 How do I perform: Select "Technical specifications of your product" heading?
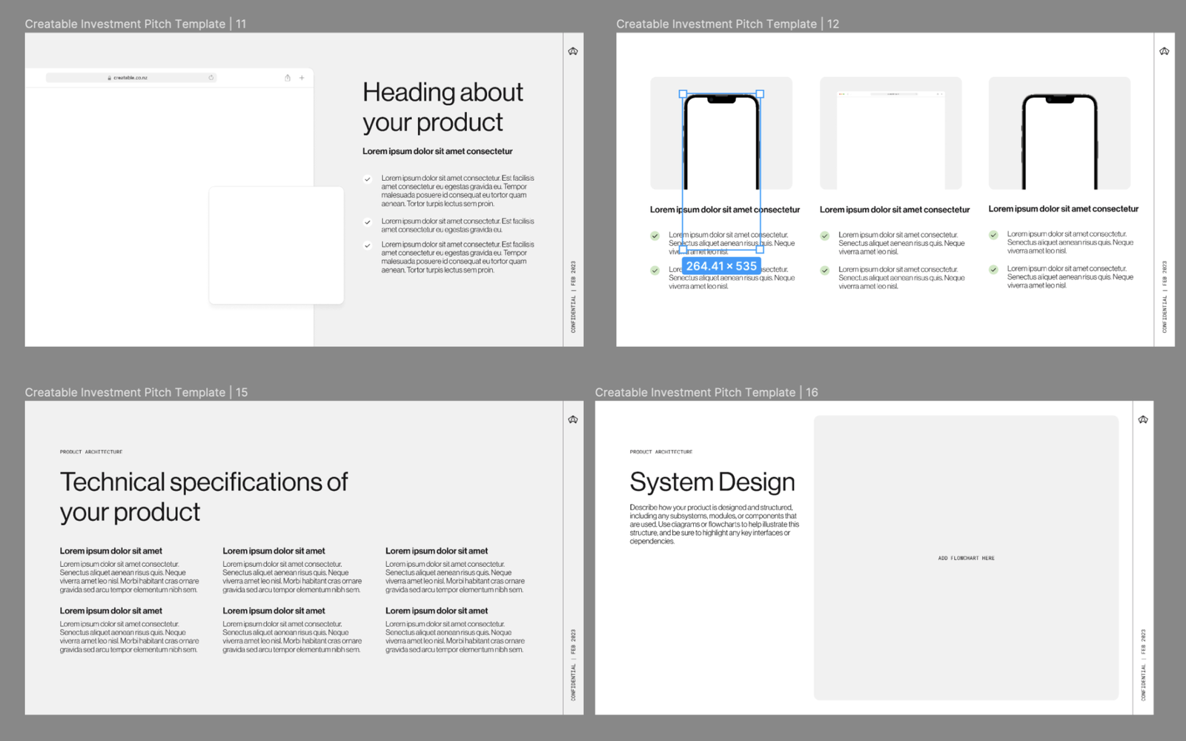pyautogui.click(x=204, y=496)
